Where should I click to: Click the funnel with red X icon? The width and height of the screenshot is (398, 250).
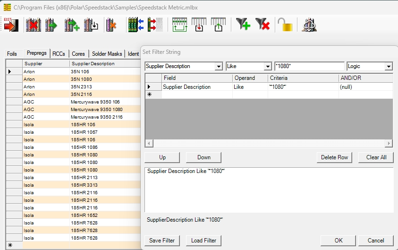pos(263,24)
